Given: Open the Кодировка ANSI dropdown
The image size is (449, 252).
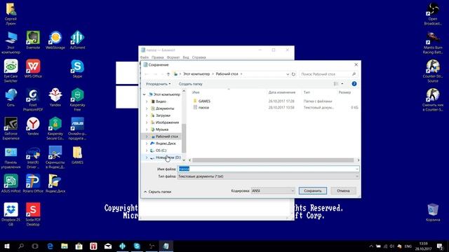Looking at the screenshot, I should point(273,190).
